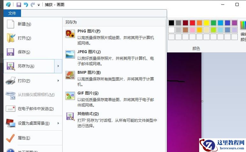This screenshot has width=246, height=152.
Task: Pick the pink color swatch
Action: point(192,30)
